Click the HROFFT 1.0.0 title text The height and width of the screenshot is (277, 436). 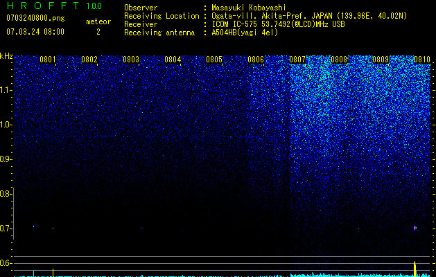[x=54, y=6]
